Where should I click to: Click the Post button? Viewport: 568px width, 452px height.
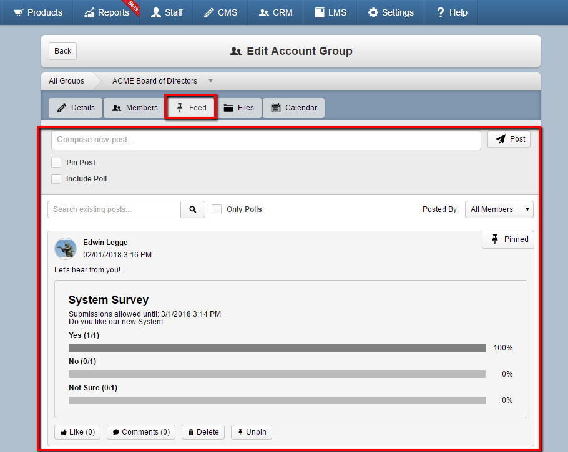[x=509, y=139]
